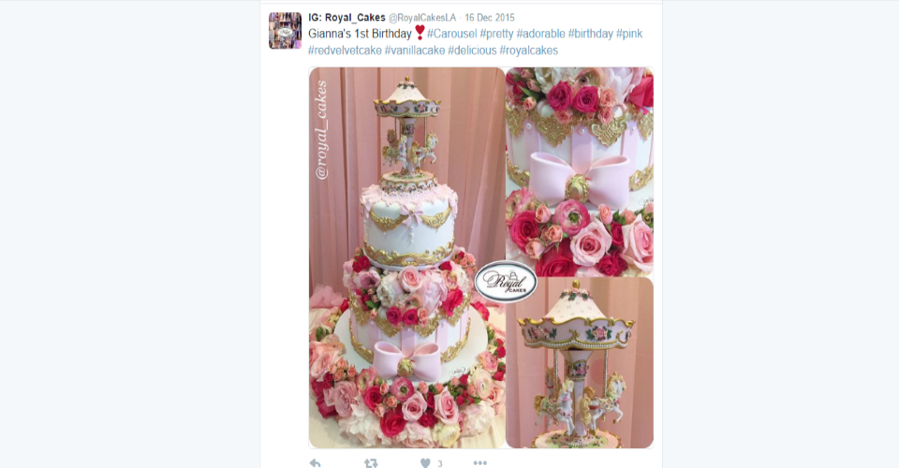View the carousel topper close-up photo
This screenshot has width=899, height=468.
580,363
